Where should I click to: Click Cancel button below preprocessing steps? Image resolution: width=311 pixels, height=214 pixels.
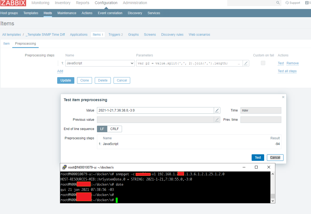[x=122, y=80]
